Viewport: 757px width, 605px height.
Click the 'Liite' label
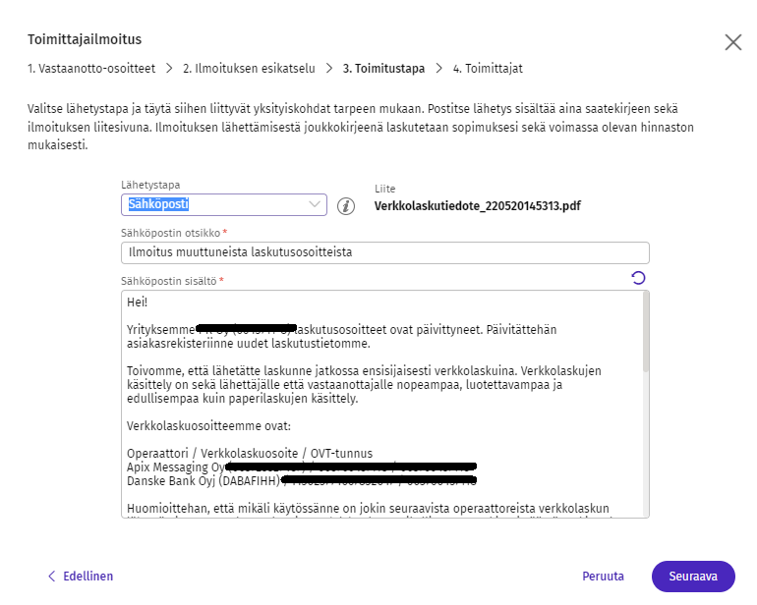(384, 189)
